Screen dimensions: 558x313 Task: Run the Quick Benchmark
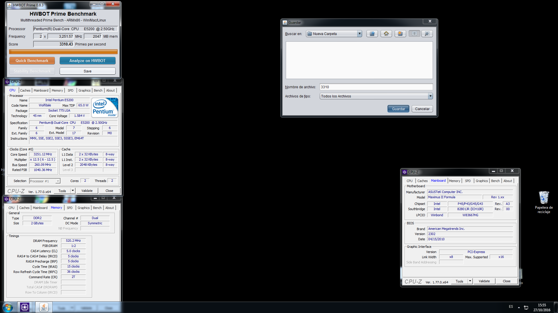coord(32,61)
